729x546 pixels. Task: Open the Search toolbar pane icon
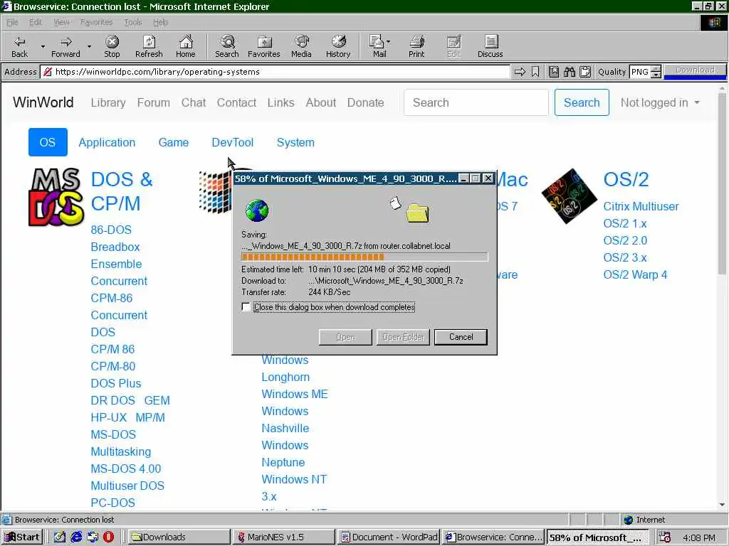tap(227, 42)
